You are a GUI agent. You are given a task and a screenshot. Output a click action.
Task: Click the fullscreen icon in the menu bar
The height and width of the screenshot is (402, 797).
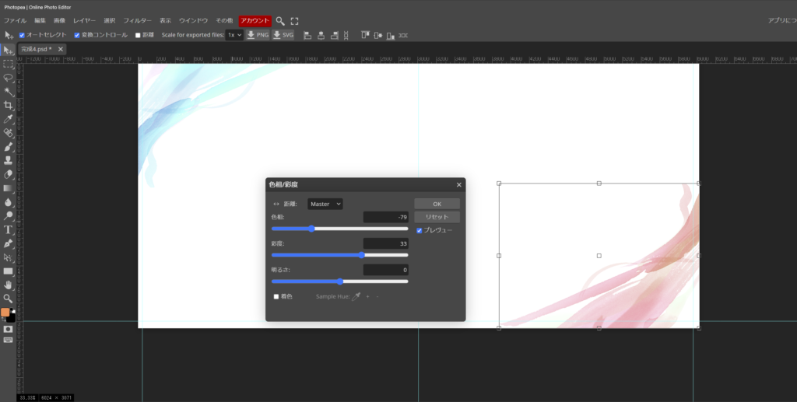(x=294, y=21)
